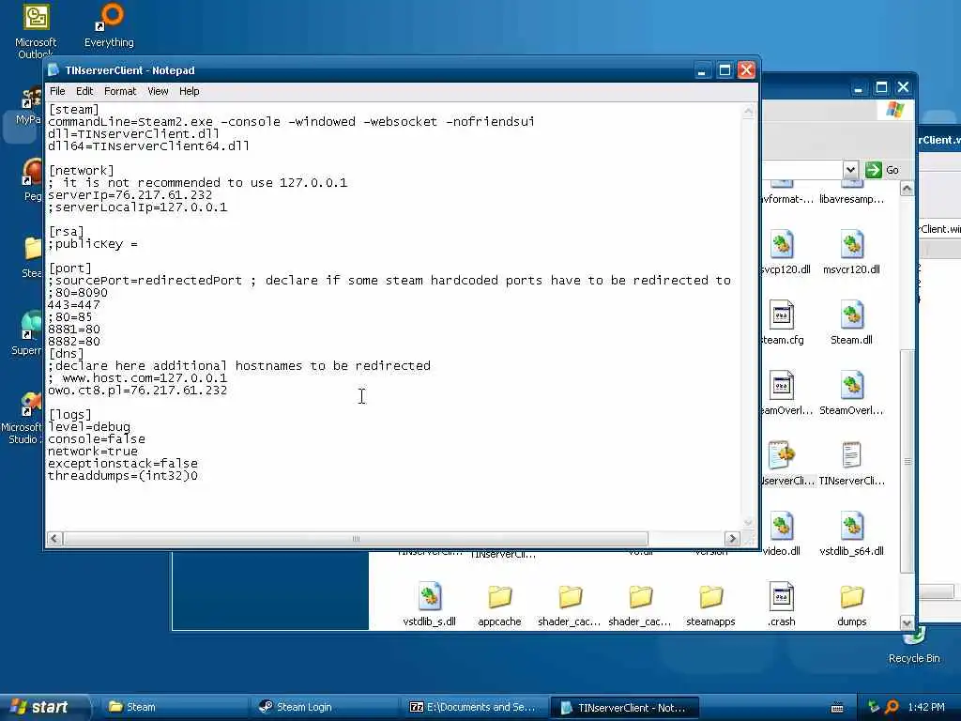961x721 pixels.
Task: Open the Format menu in Notepad
Action: pos(120,91)
